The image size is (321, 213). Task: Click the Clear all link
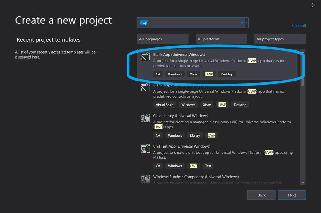tap(299, 26)
